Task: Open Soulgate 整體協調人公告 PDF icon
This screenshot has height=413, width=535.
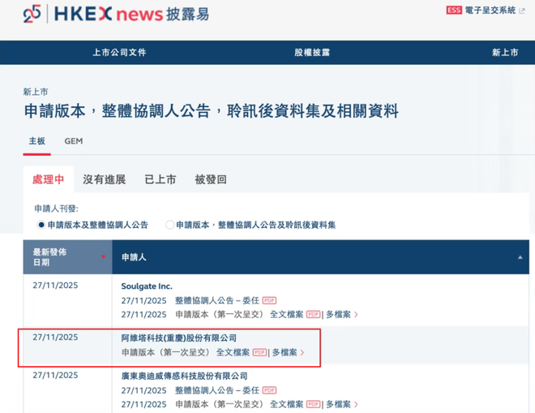Action: (x=269, y=300)
